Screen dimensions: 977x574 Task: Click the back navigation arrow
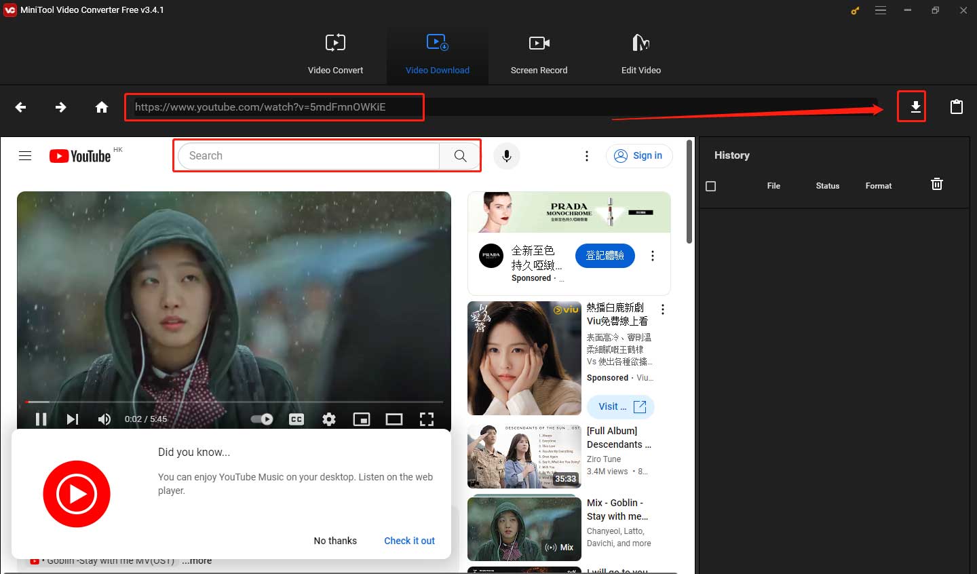[20, 107]
